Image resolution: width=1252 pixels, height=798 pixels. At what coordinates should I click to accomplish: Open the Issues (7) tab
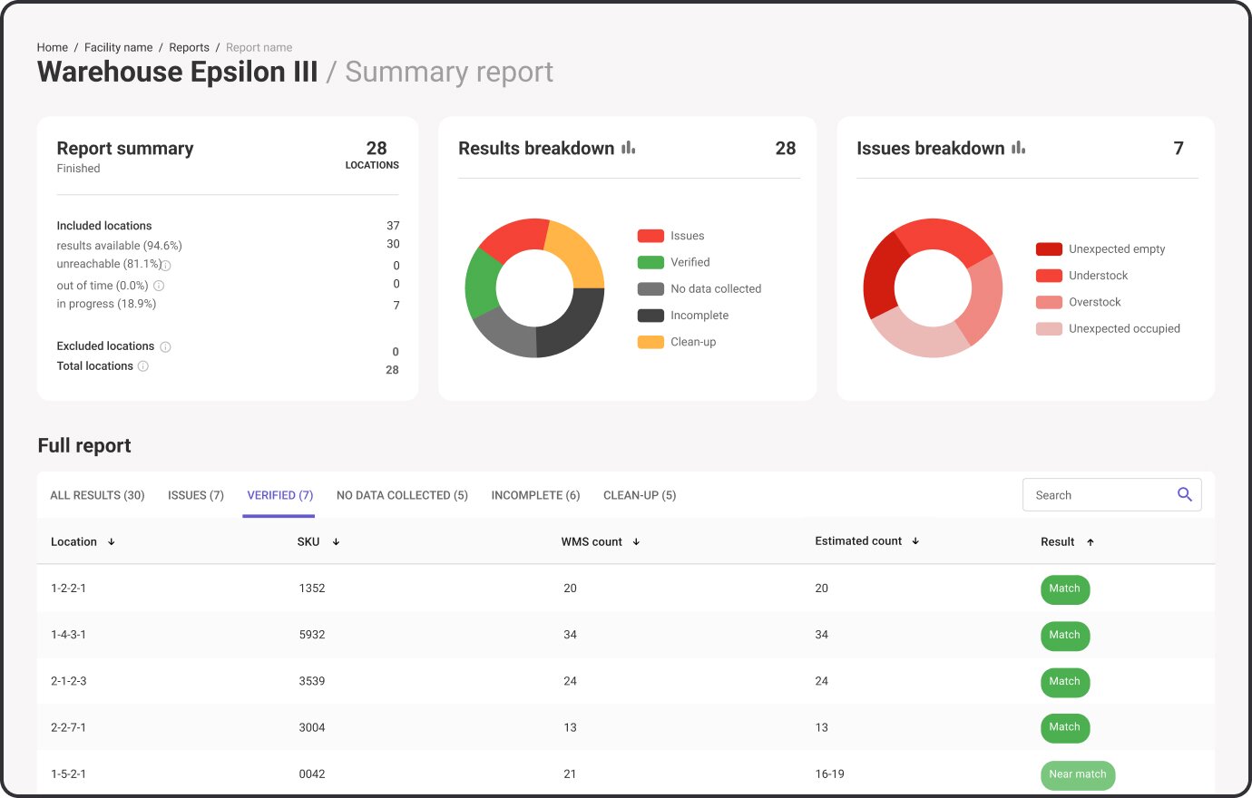[195, 495]
